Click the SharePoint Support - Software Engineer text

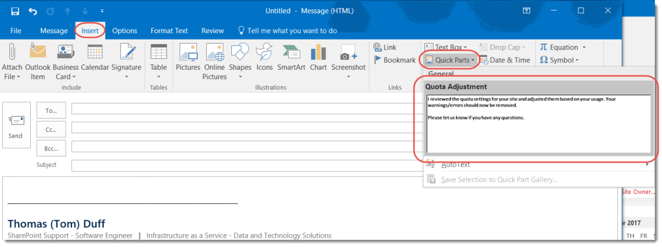(70, 235)
